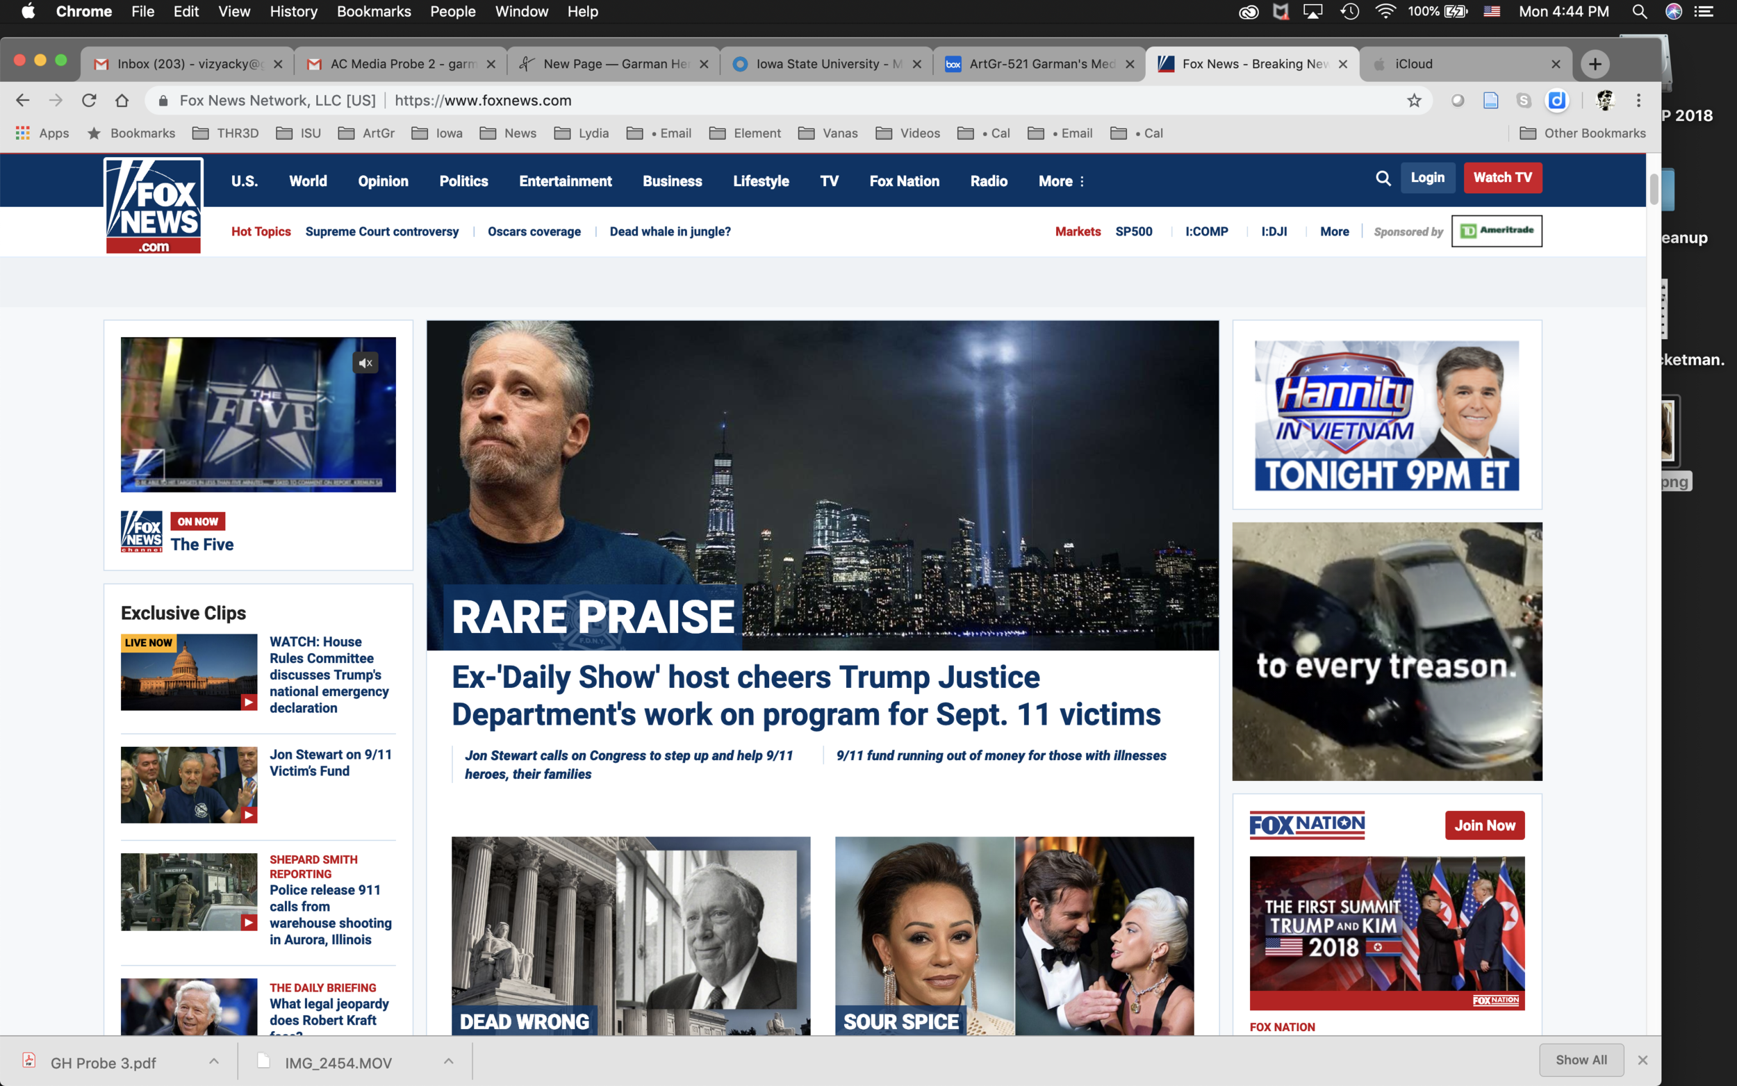The width and height of the screenshot is (1737, 1086).
Task: Open the Time Machine menu bar icon
Action: (x=1350, y=12)
